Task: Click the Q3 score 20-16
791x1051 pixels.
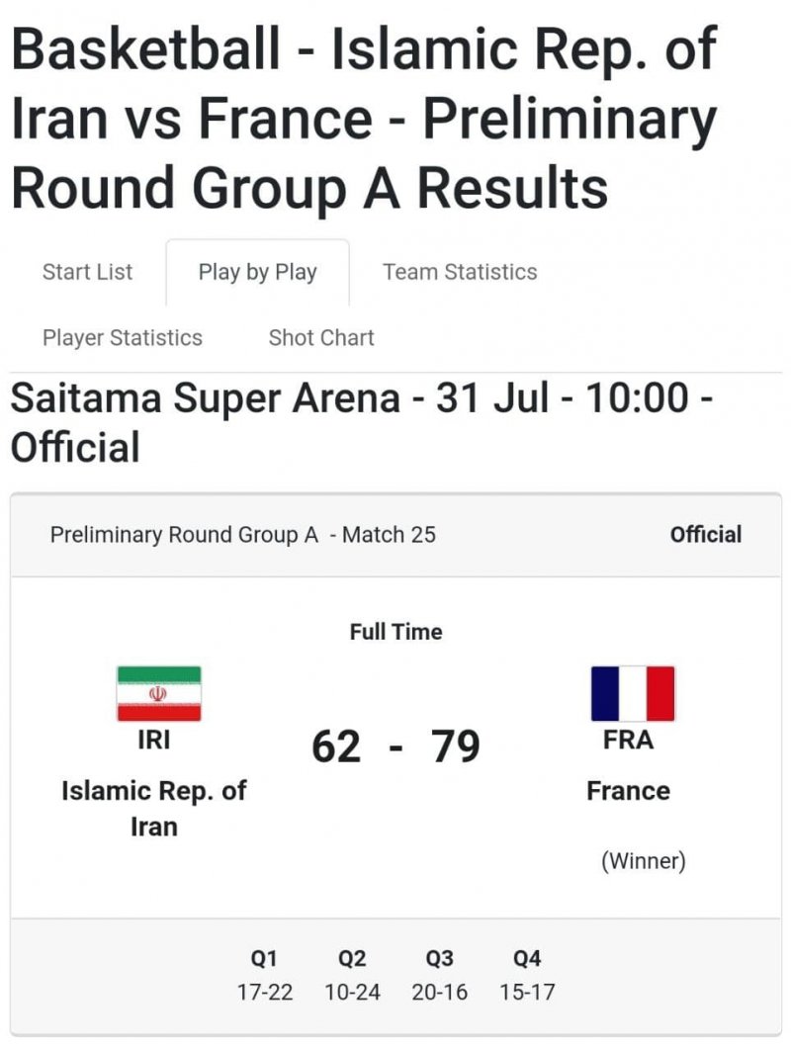Action: point(439,992)
